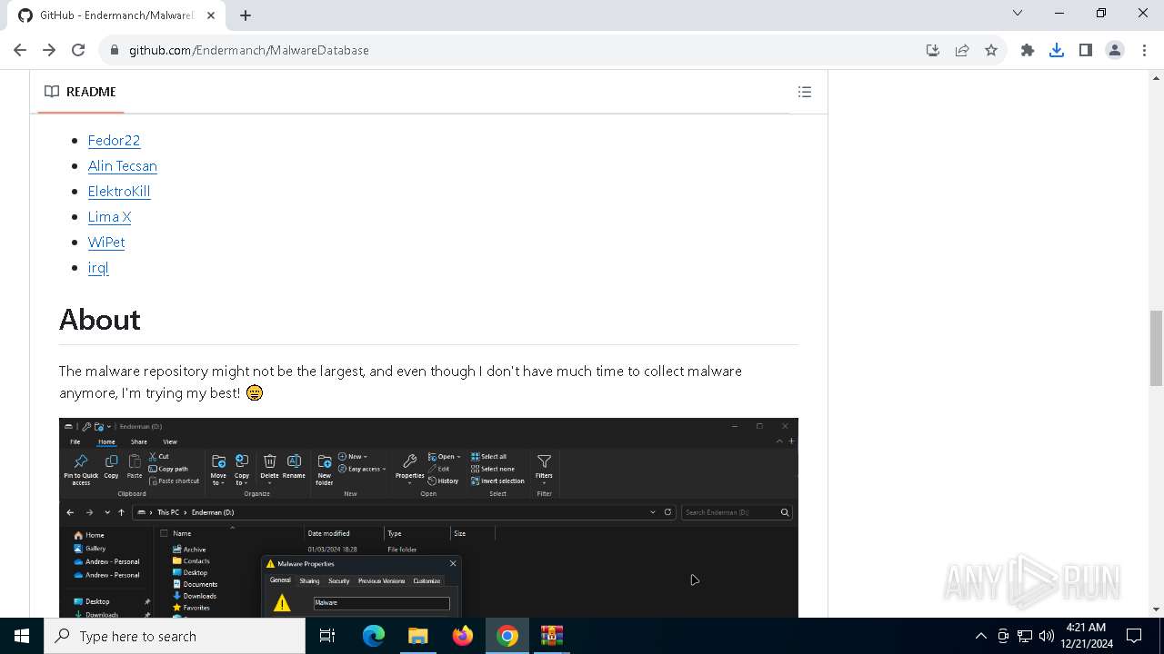The height and width of the screenshot is (654, 1164).
Task: Click the About heading
Action: pyautogui.click(x=100, y=320)
